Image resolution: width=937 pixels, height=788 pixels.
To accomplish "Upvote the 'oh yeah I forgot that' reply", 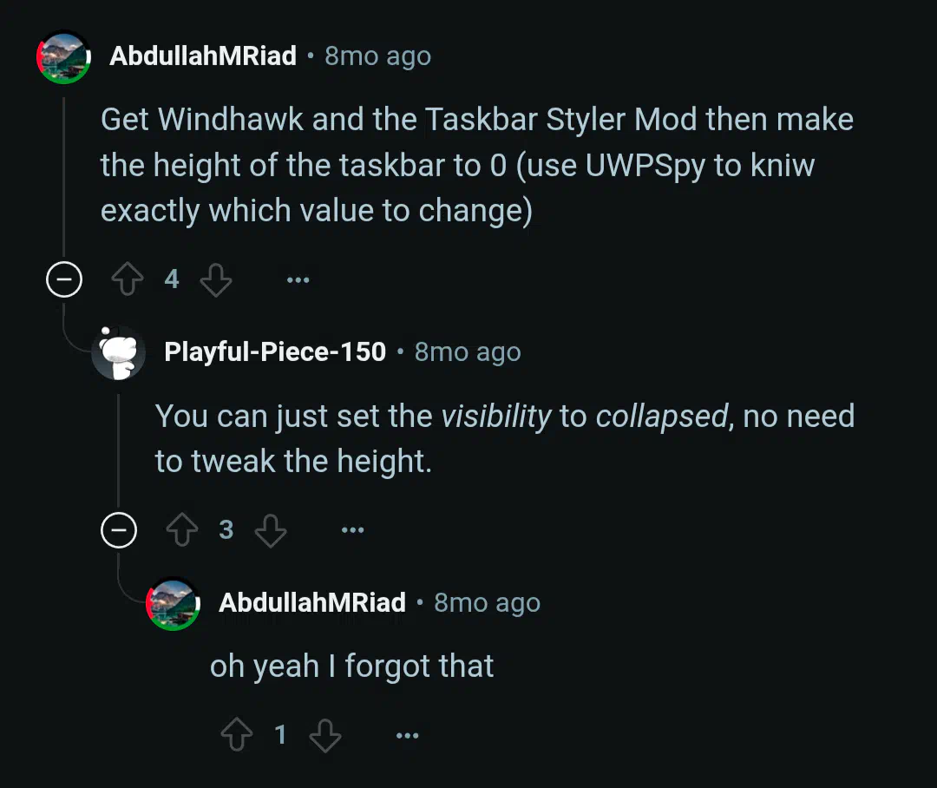I will click(x=237, y=734).
